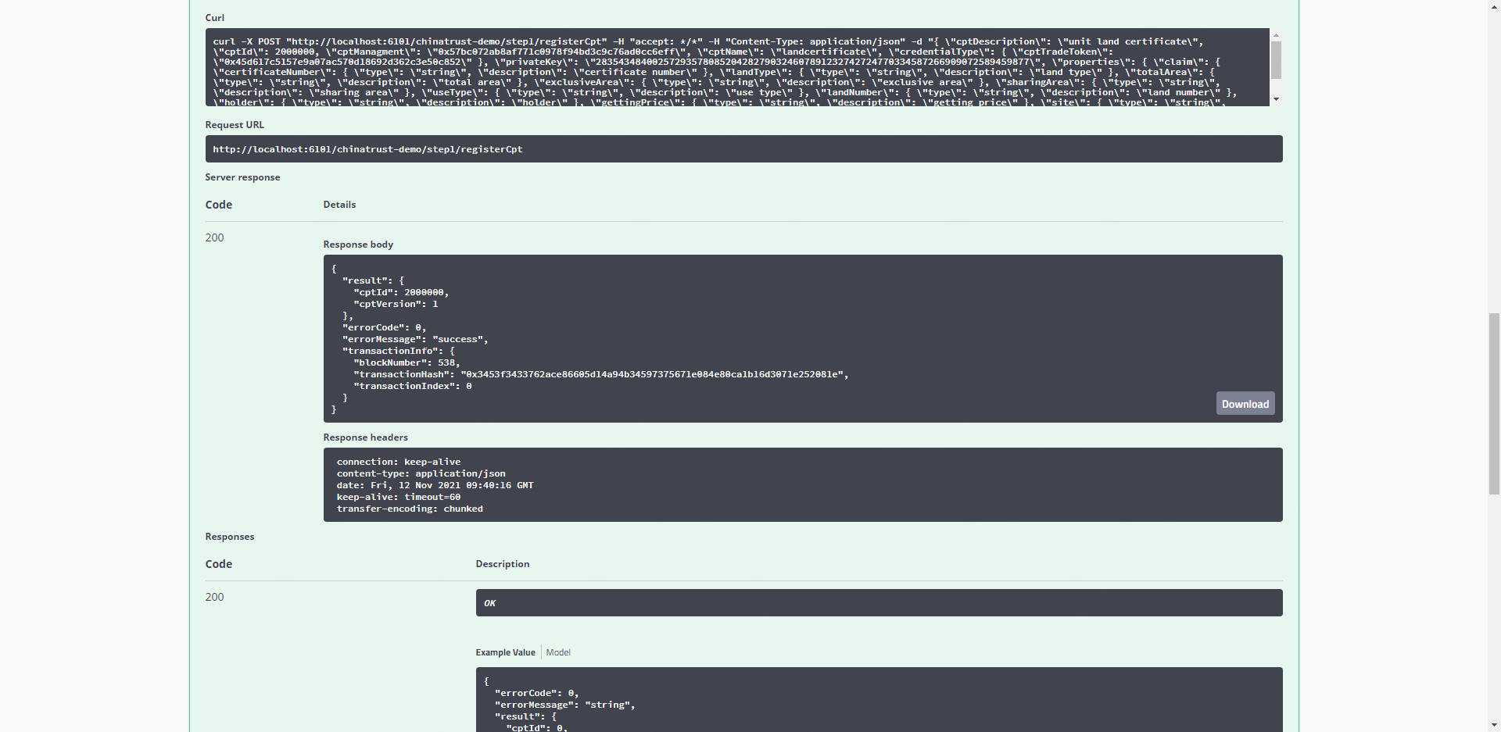Screen dimensions: 1501x732
Task: Click "errorMessage": "string" in example value
Action: pos(564,705)
